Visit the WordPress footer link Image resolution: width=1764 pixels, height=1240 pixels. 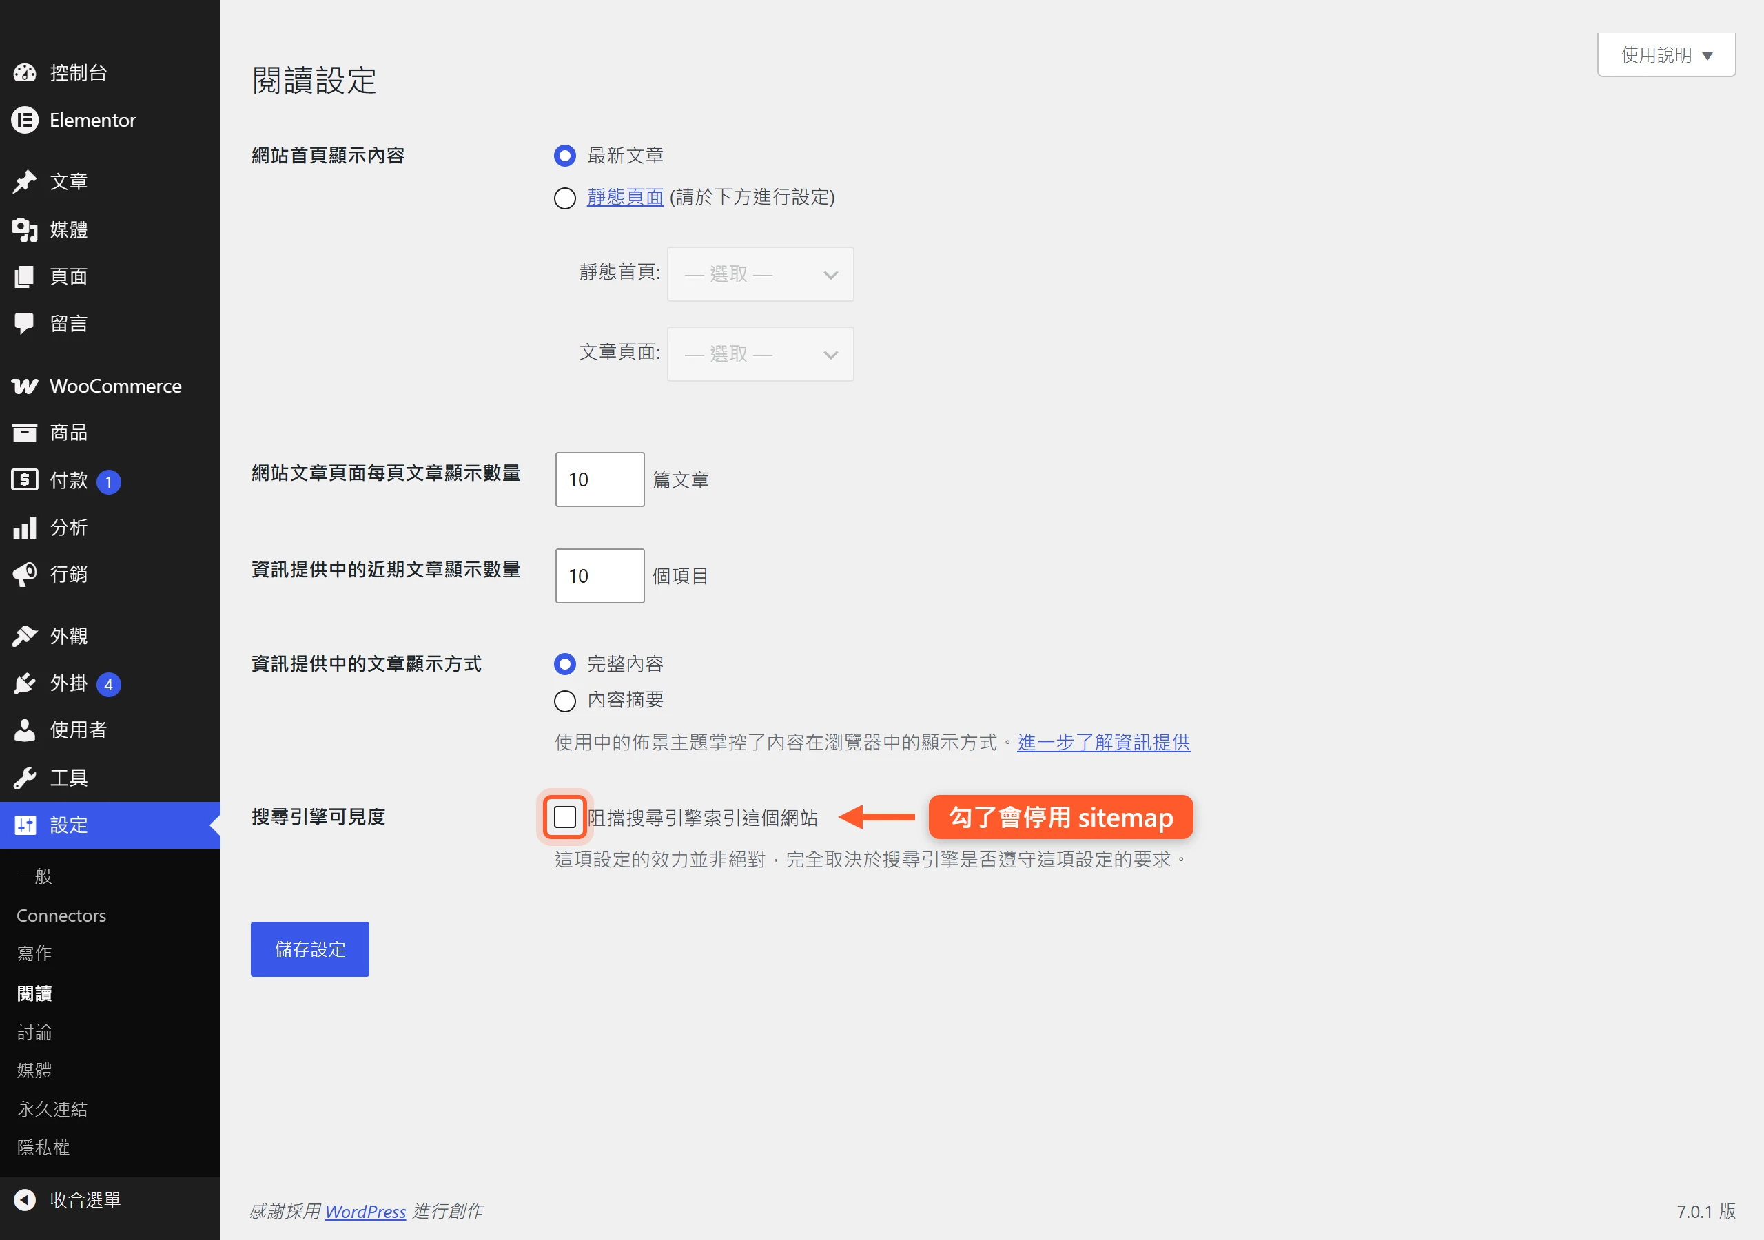point(365,1211)
